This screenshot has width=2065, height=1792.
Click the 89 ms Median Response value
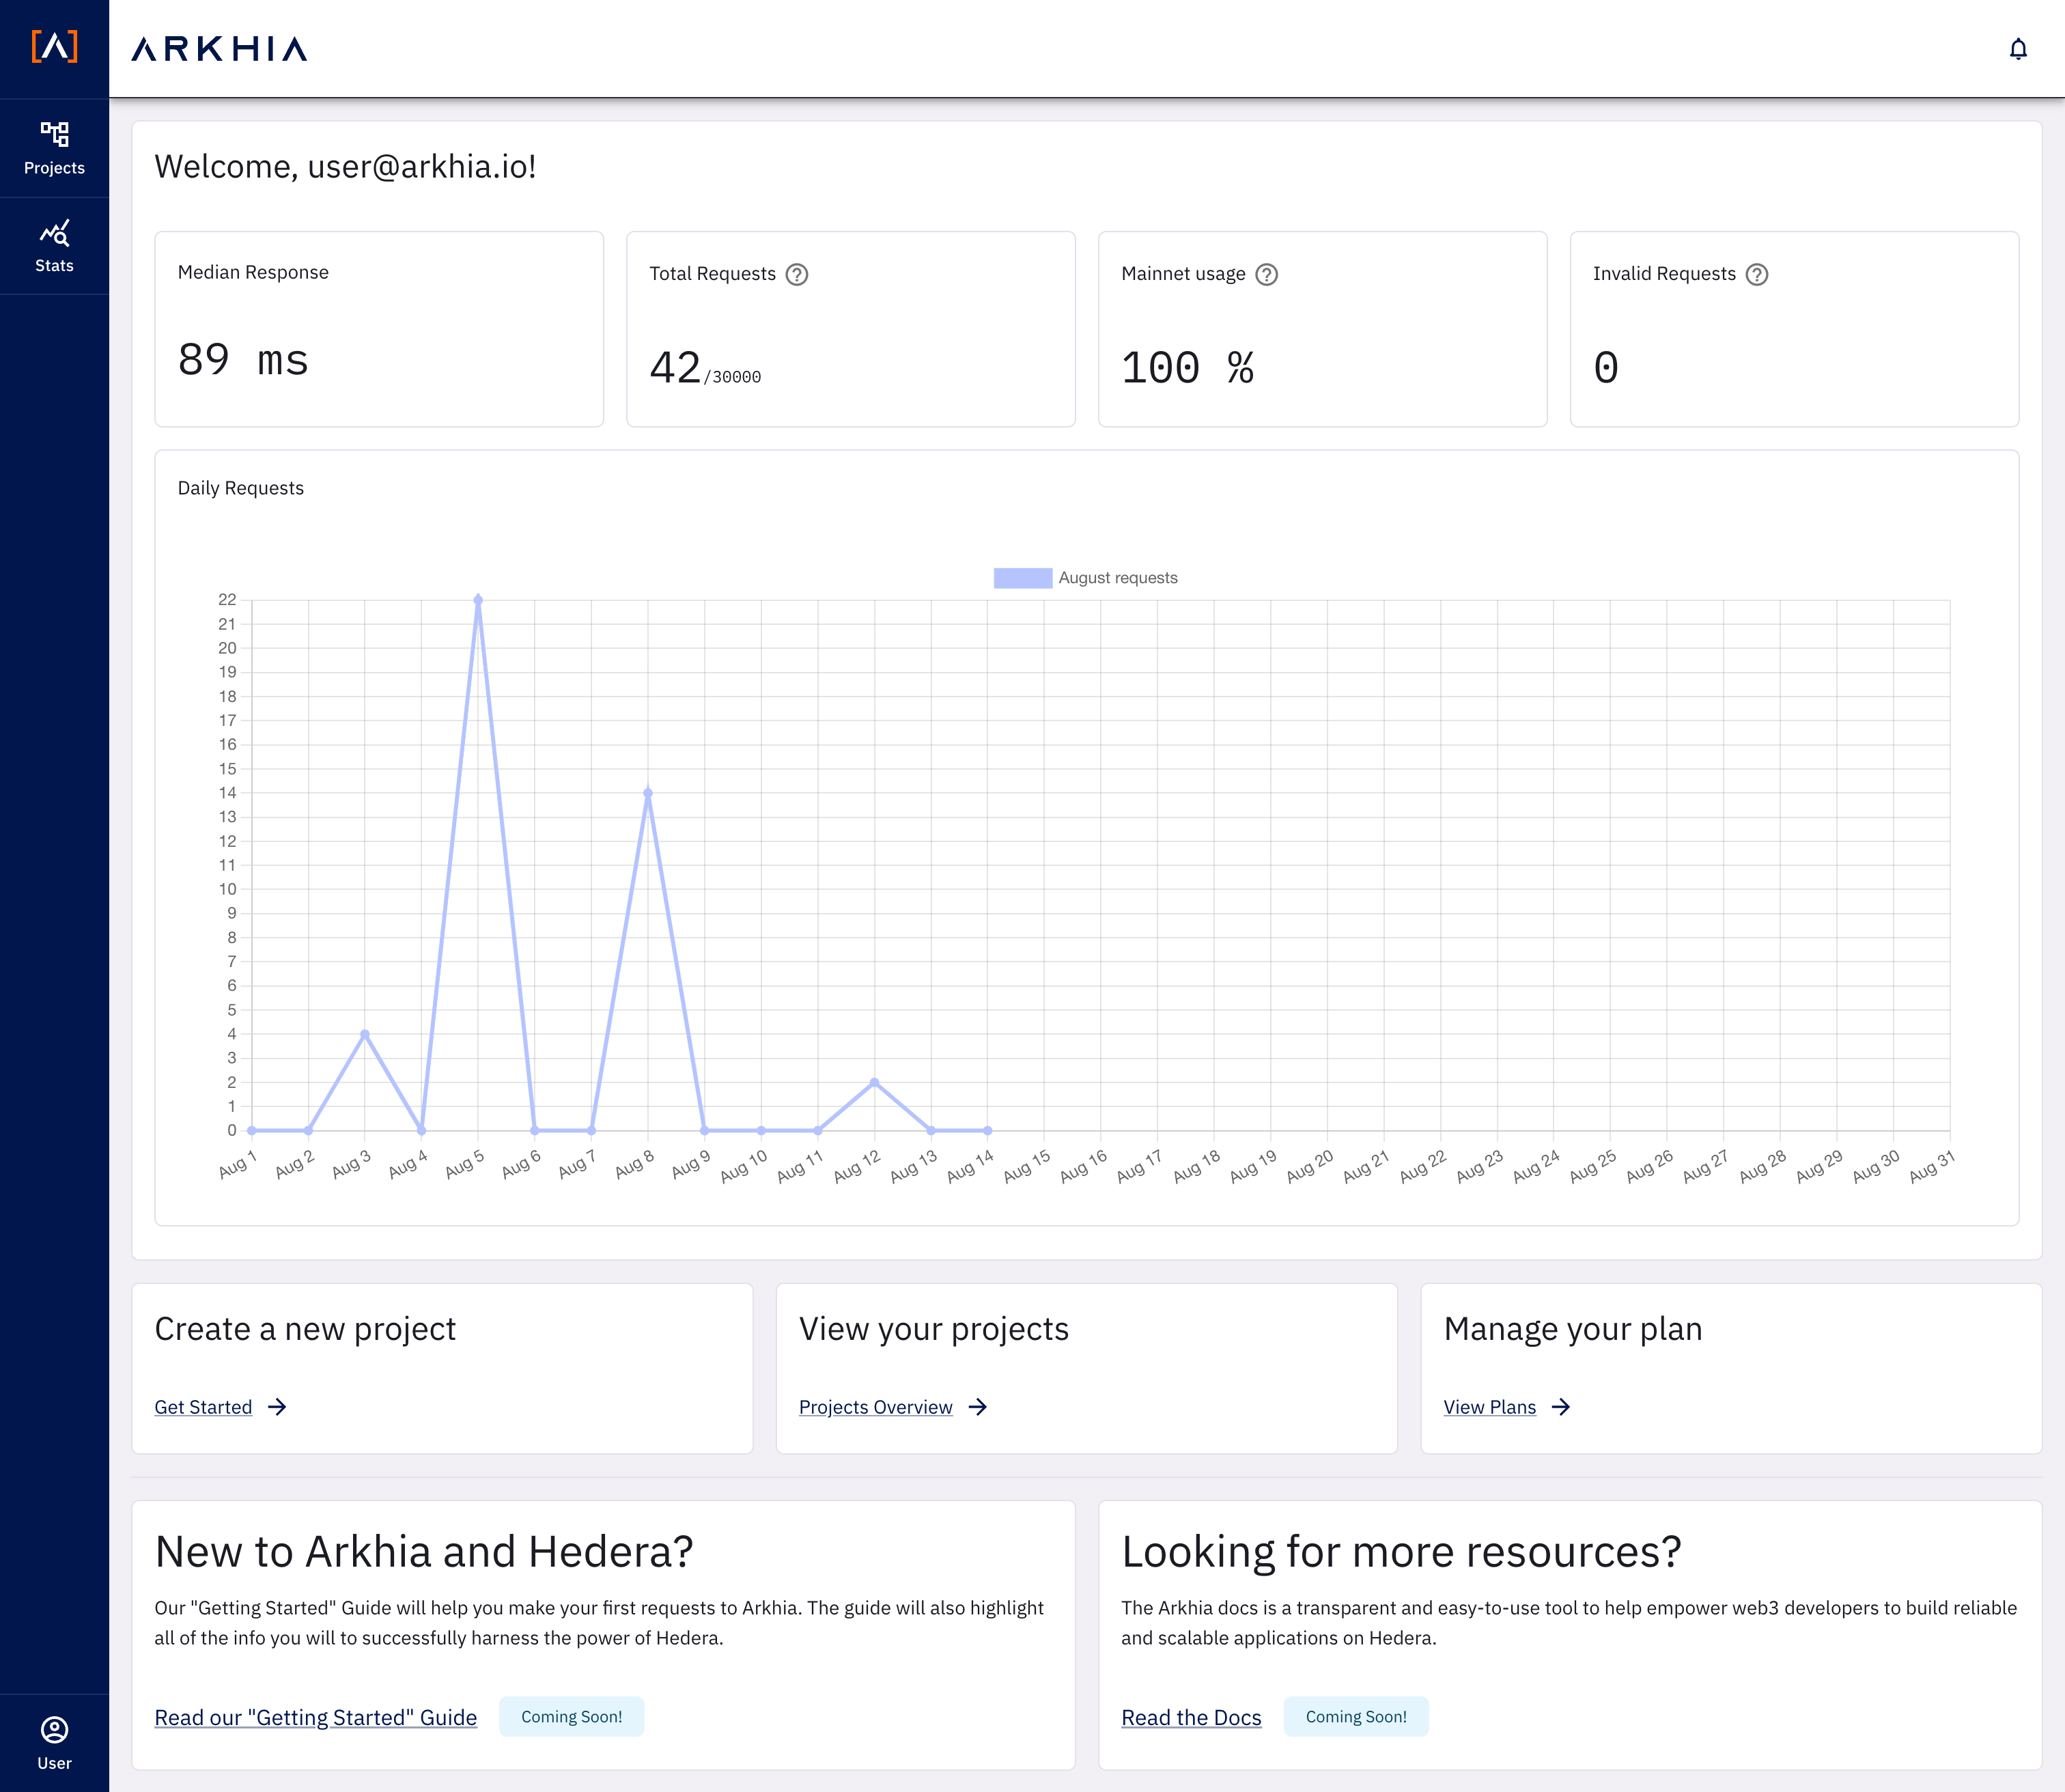(243, 360)
